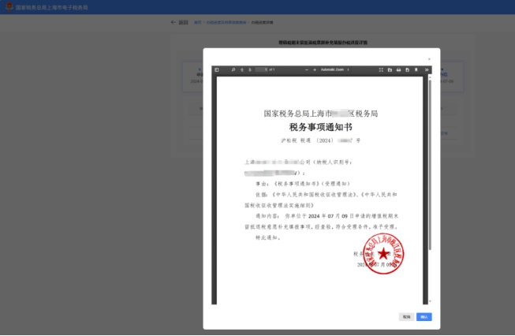This screenshot has width=515, height=336.
Task: Download the tax notice PDF
Action: point(407,69)
